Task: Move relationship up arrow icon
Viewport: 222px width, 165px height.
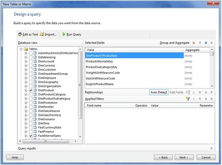Action: point(200,92)
